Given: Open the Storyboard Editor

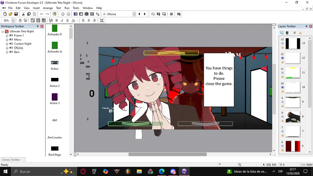Looking at the screenshot, I should [x=75, y=14].
